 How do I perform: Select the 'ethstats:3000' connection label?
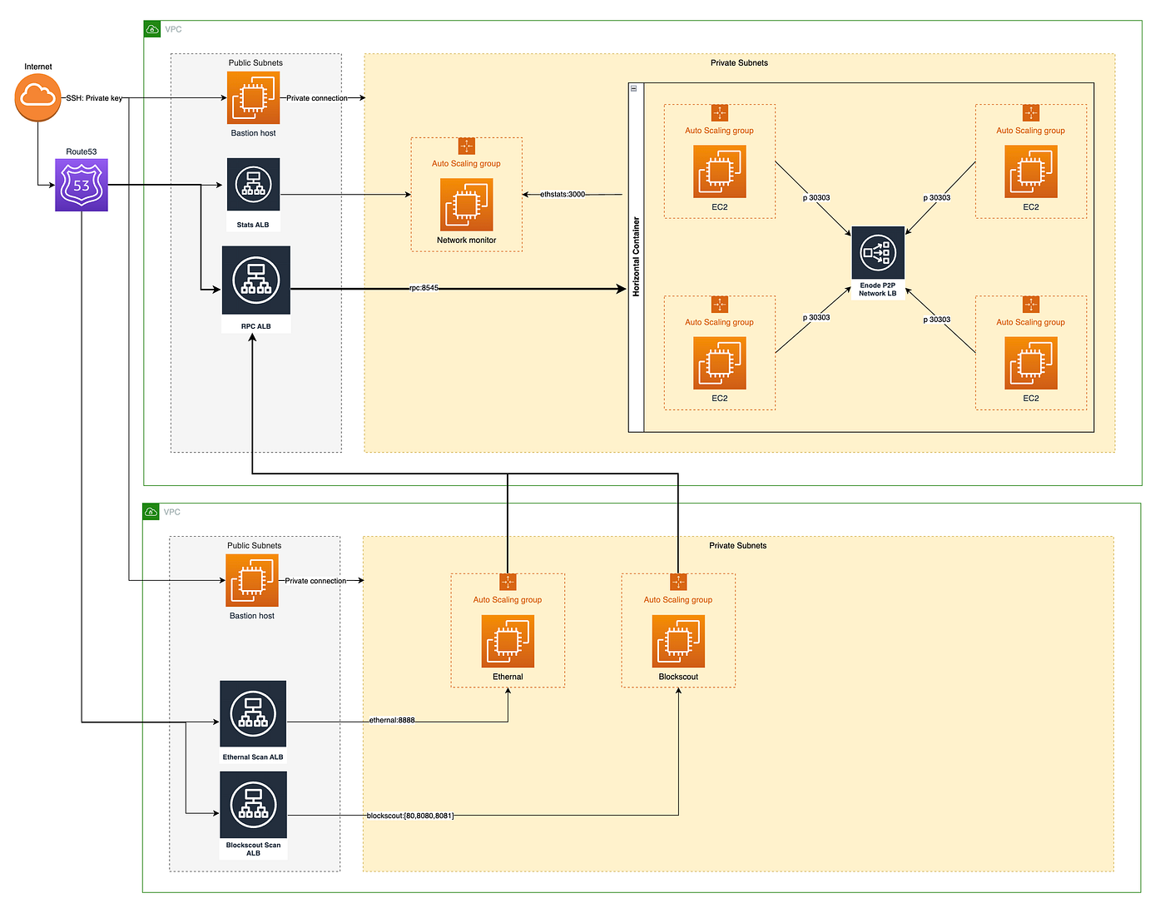[563, 194]
